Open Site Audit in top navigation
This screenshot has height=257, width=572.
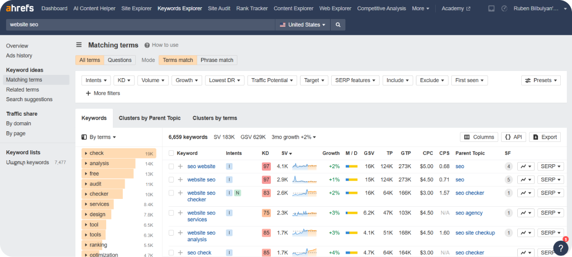(x=219, y=8)
